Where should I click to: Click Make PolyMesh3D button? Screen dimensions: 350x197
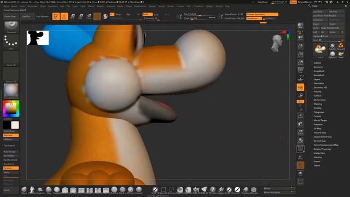tap(332, 28)
